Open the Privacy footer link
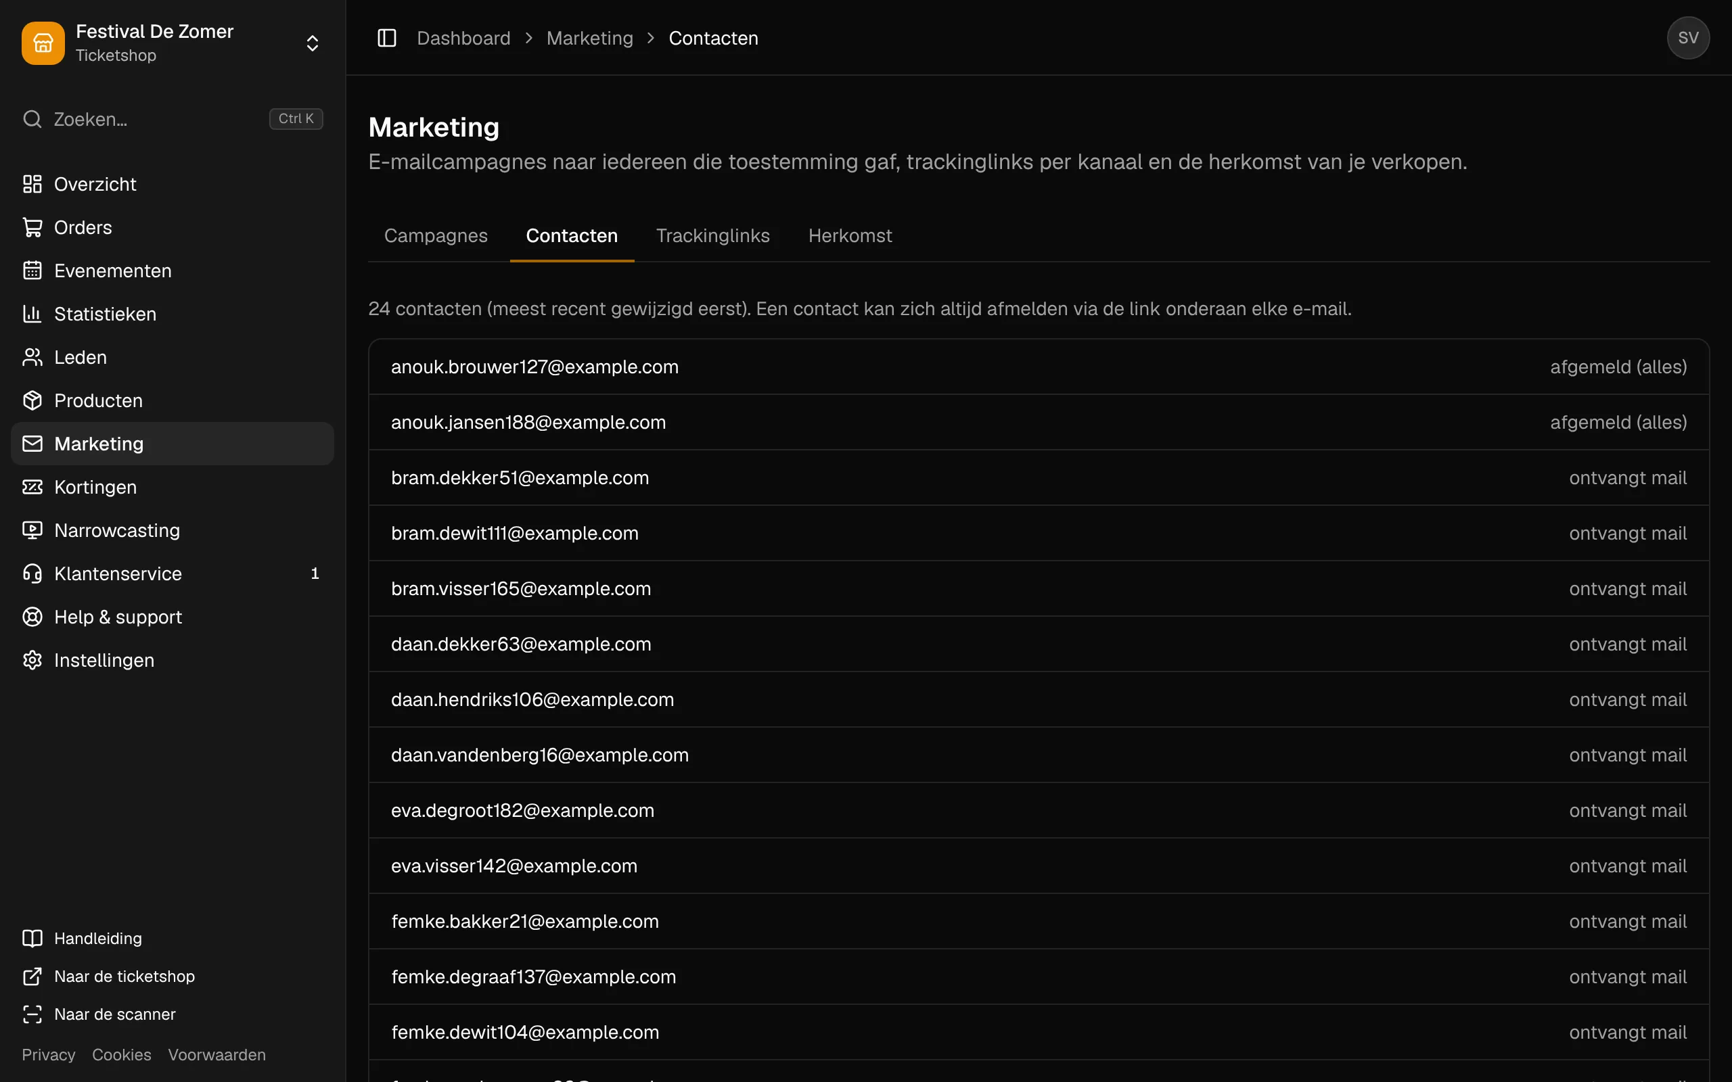The width and height of the screenshot is (1732, 1082). point(49,1054)
